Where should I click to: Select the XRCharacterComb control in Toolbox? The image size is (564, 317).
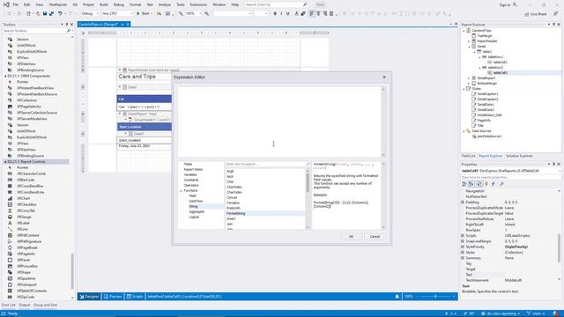coord(31,173)
